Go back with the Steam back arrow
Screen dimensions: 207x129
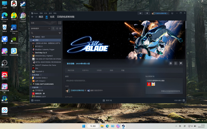[x=32, y=17]
